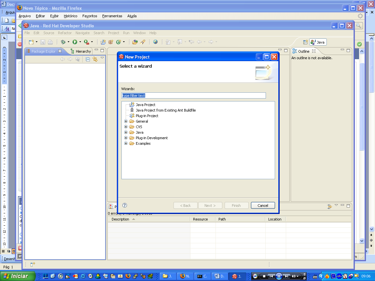Select Plug-in Project in the wizard list
Image resolution: width=375 pixels, height=281 pixels.
coord(147,116)
